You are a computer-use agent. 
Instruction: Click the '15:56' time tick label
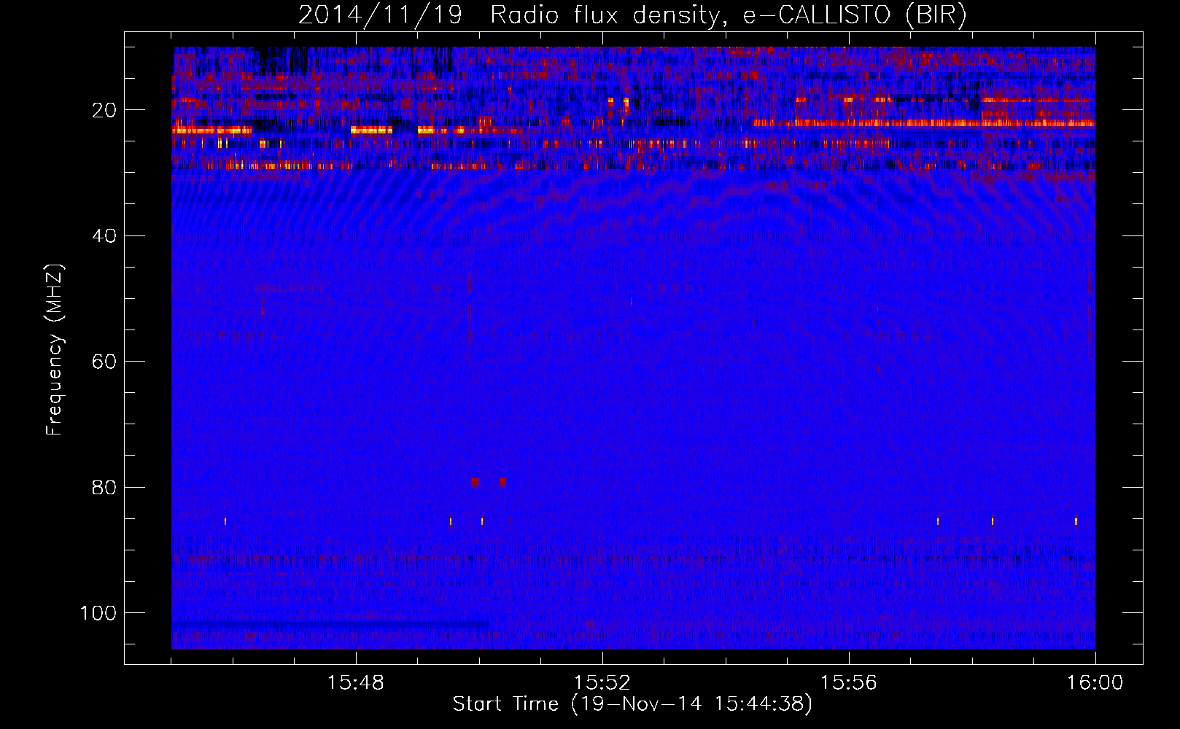coord(849,683)
